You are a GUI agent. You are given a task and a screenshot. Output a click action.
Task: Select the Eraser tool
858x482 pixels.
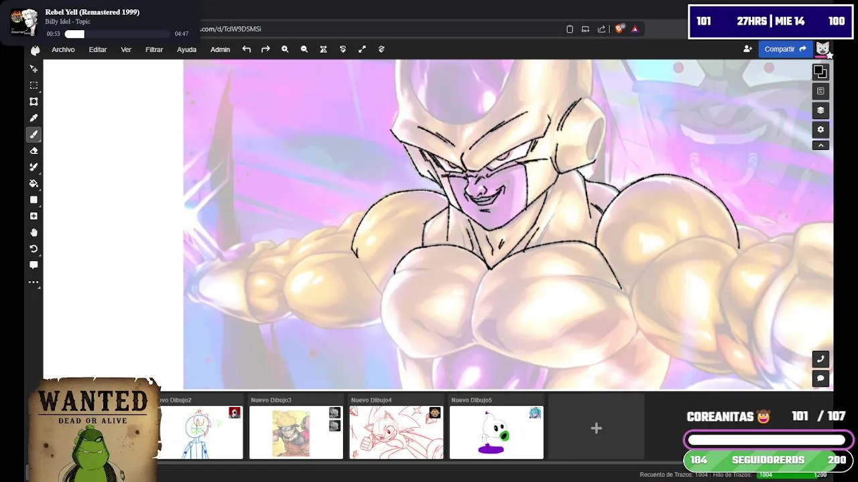[x=34, y=151]
